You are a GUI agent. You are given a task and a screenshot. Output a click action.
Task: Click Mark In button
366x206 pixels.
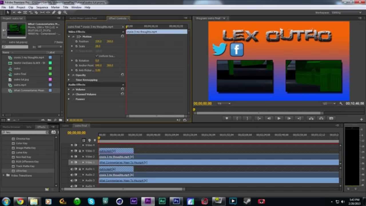(237, 118)
